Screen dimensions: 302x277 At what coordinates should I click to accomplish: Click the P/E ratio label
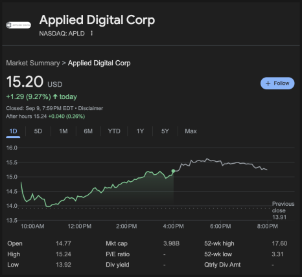(118, 254)
